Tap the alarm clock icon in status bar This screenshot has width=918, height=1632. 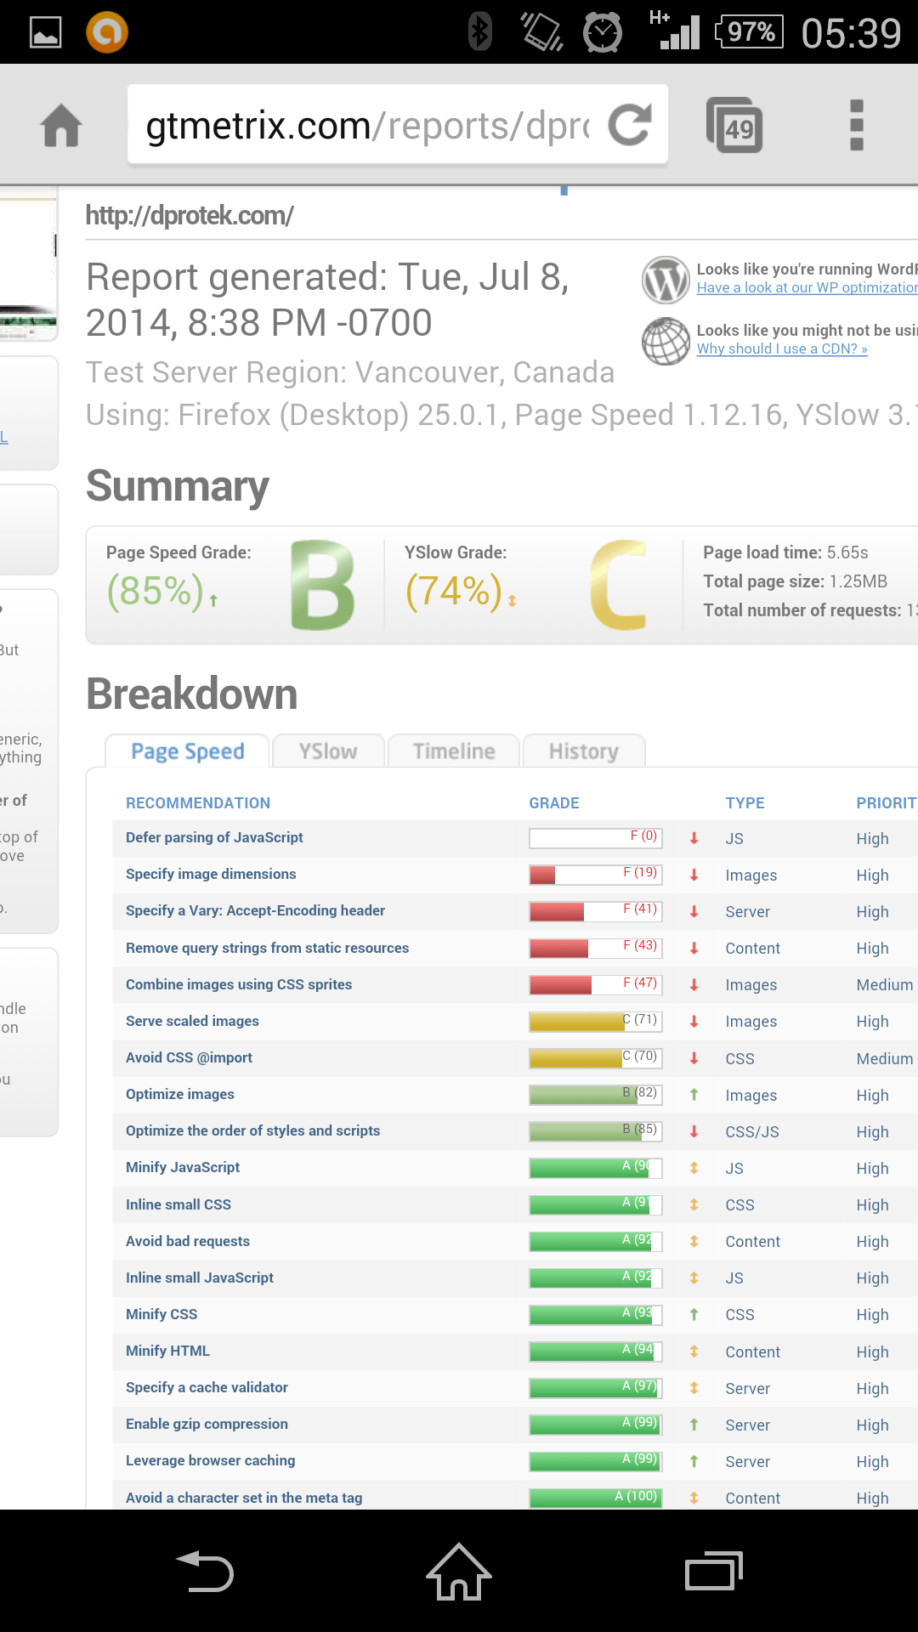coord(603,32)
